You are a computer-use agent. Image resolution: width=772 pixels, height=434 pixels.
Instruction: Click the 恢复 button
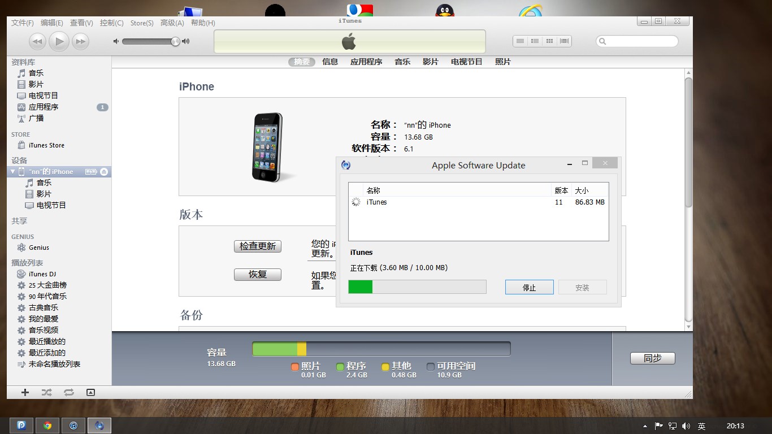click(x=258, y=275)
